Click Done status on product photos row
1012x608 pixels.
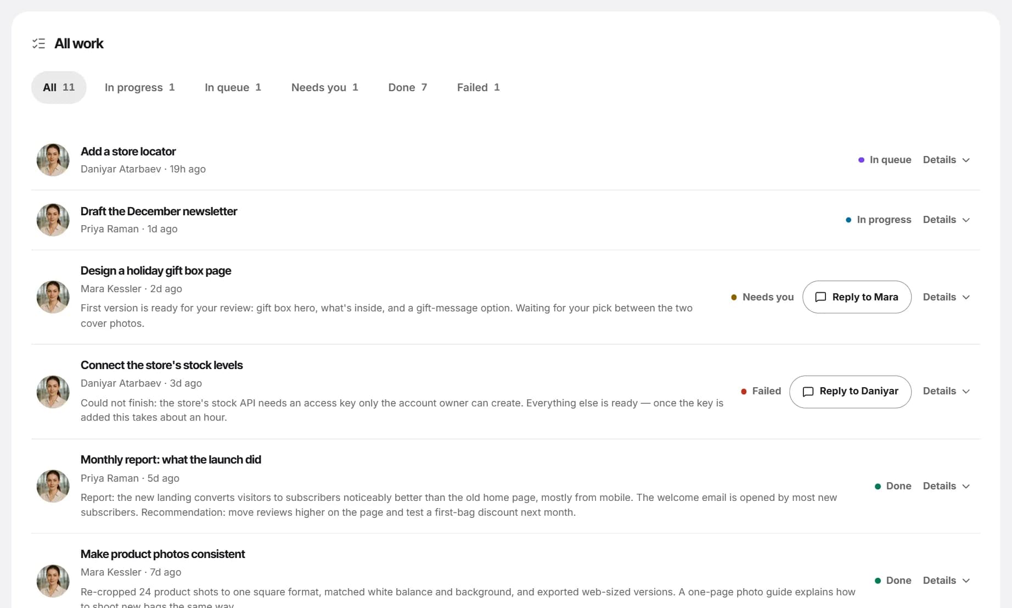892,581
